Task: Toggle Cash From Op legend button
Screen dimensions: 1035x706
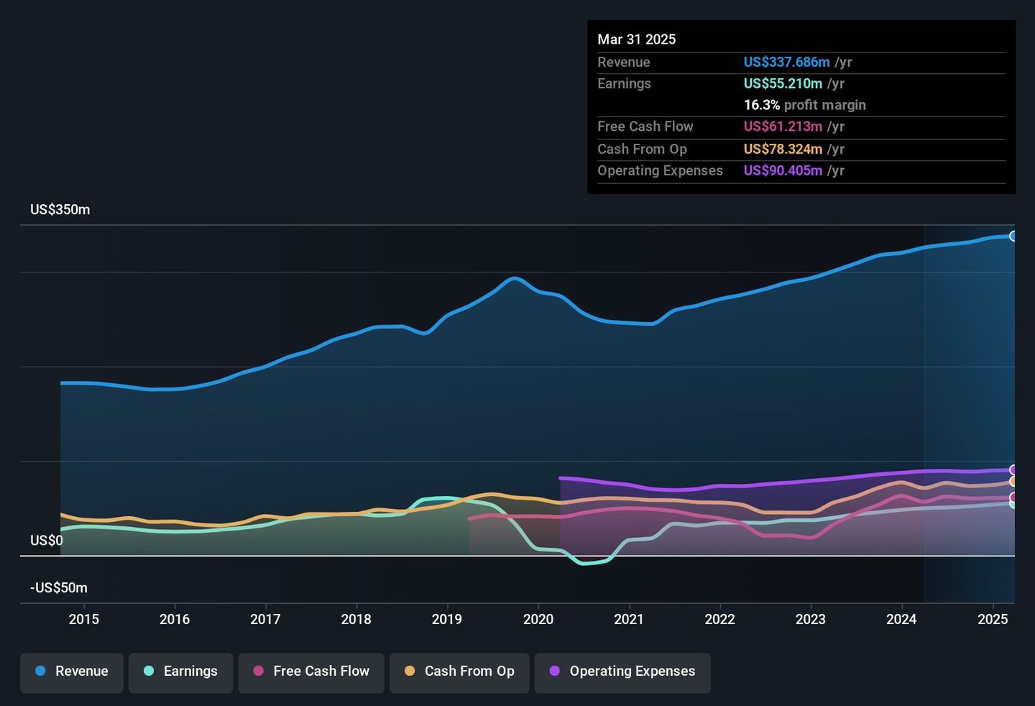Action: pos(459,671)
